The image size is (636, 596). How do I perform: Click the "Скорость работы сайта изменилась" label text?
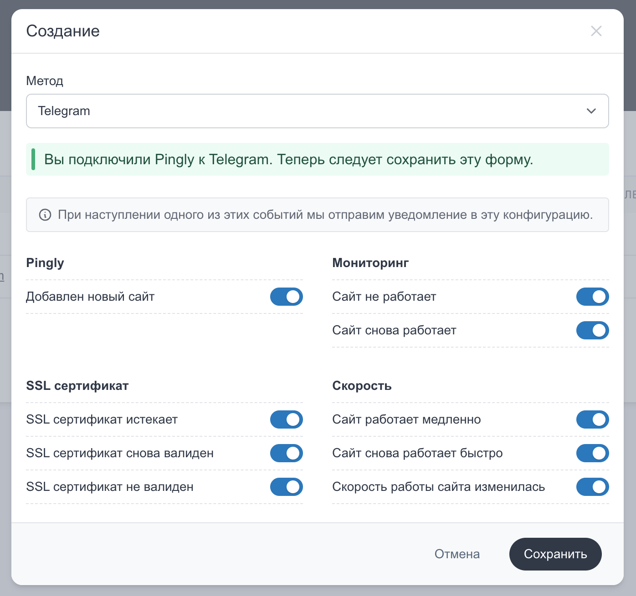coord(439,487)
